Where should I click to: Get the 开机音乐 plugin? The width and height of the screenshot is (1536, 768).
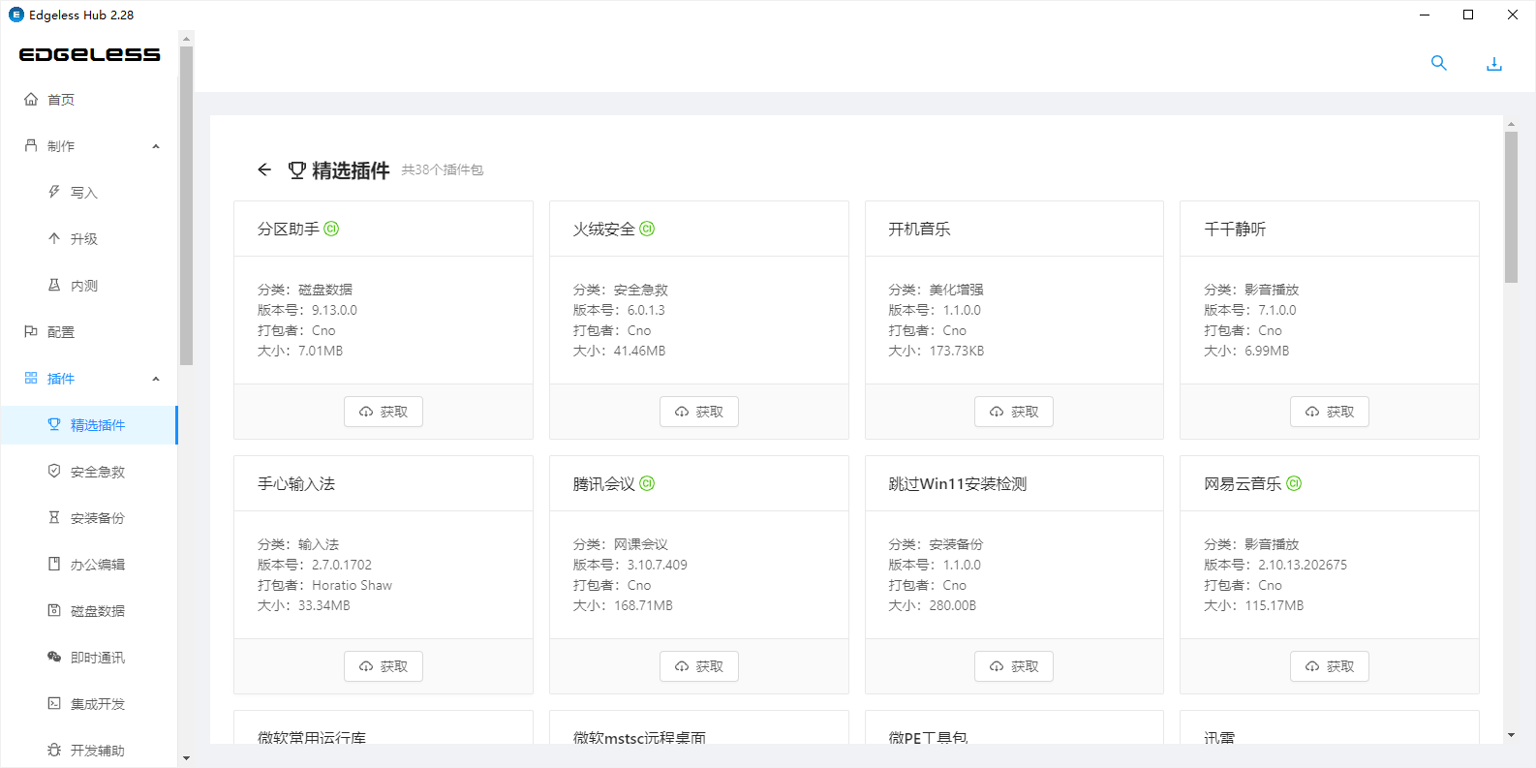tap(1014, 412)
